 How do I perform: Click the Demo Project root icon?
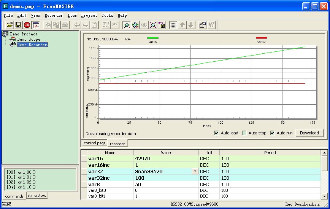click(x=6, y=34)
